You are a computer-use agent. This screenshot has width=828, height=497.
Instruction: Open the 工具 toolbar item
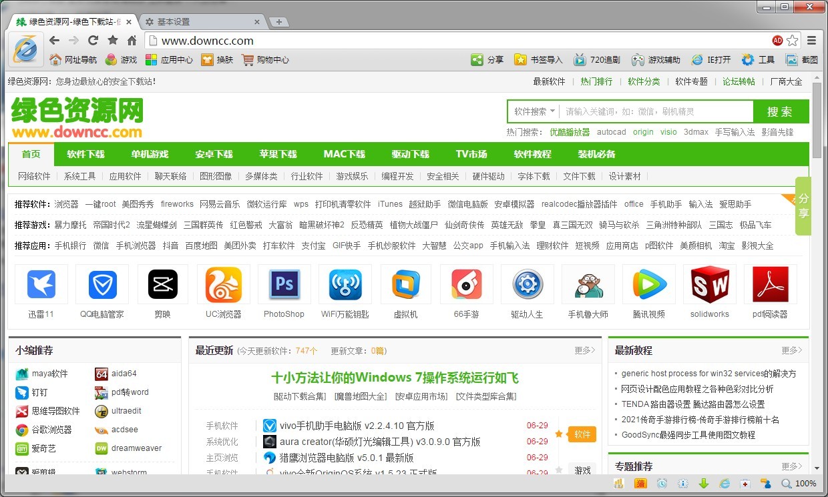758,60
